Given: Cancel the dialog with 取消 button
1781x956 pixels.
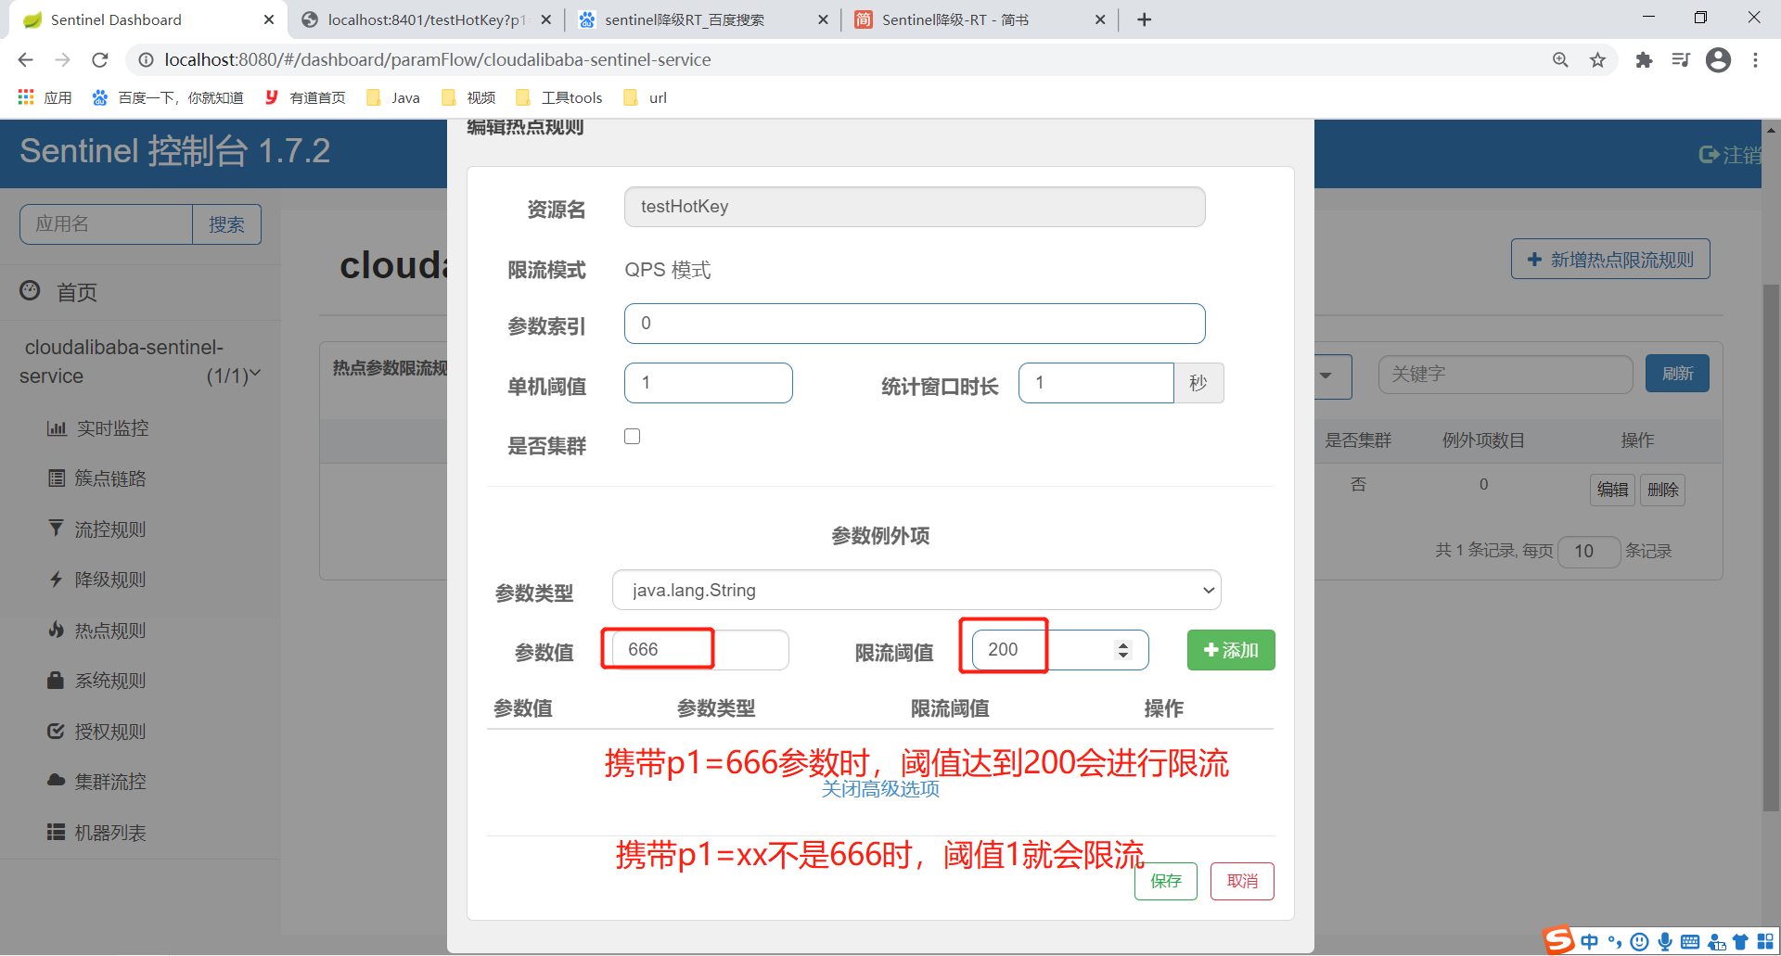Looking at the screenshot, I should point(1242,881).
